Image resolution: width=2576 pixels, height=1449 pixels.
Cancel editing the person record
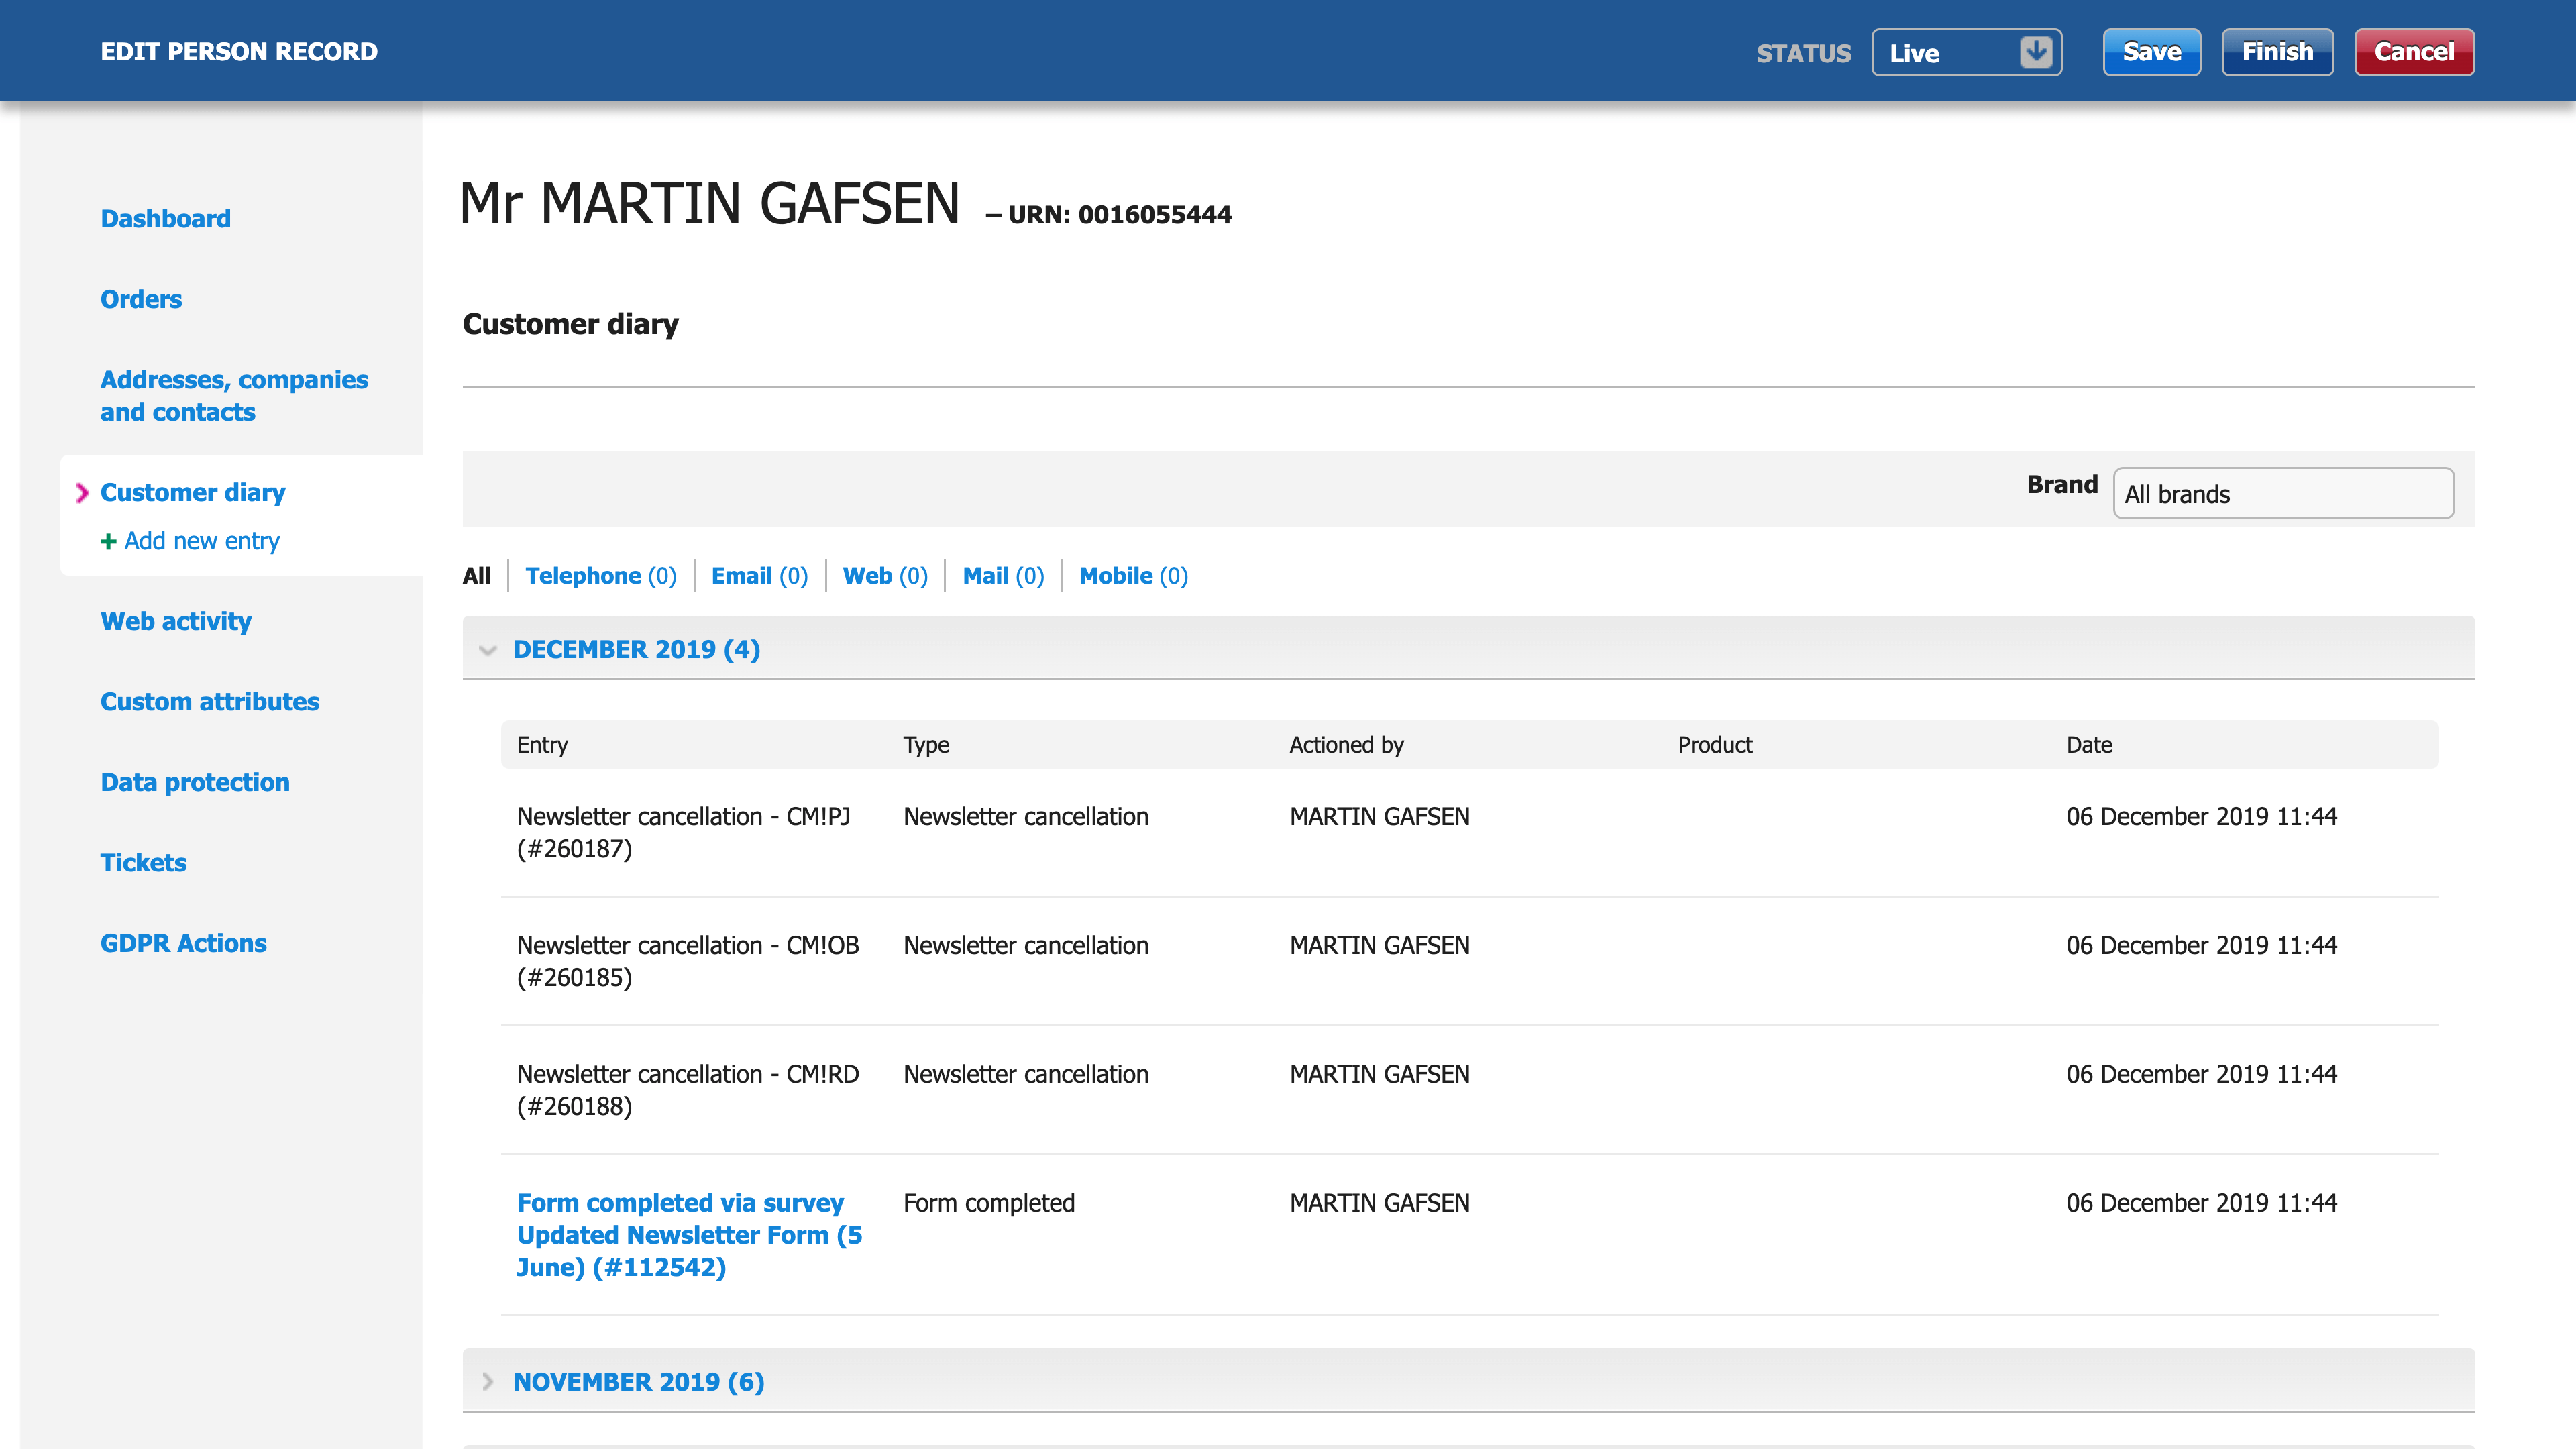click(2413, 52)
